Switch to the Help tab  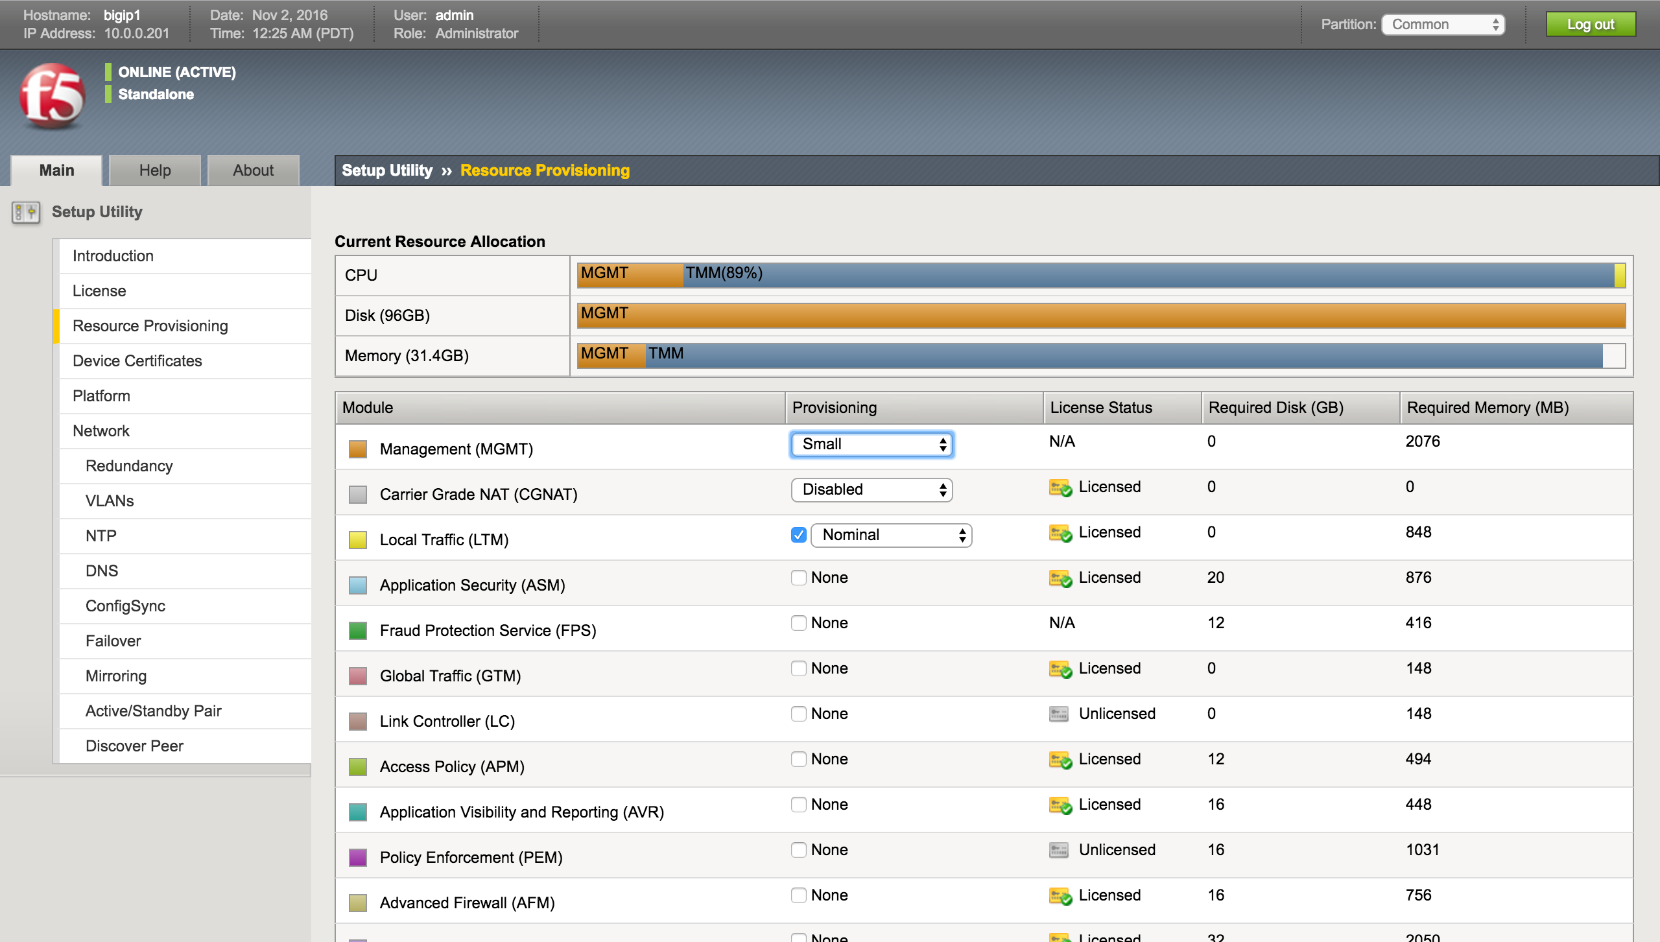coord(155,171)
